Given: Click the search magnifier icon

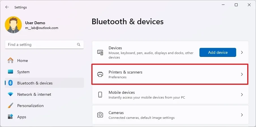Looking at the screenshot, I should (x=79, y=44).
